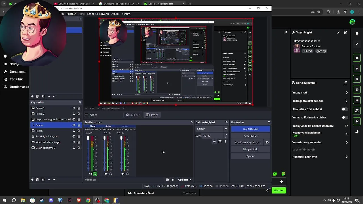363x204 pixels.
Task: Expand Yavaş mod settings
Action: click(x=347, y=93)
